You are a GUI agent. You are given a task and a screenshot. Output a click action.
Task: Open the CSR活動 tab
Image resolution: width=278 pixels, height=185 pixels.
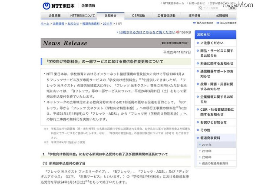tap(138, 16)
